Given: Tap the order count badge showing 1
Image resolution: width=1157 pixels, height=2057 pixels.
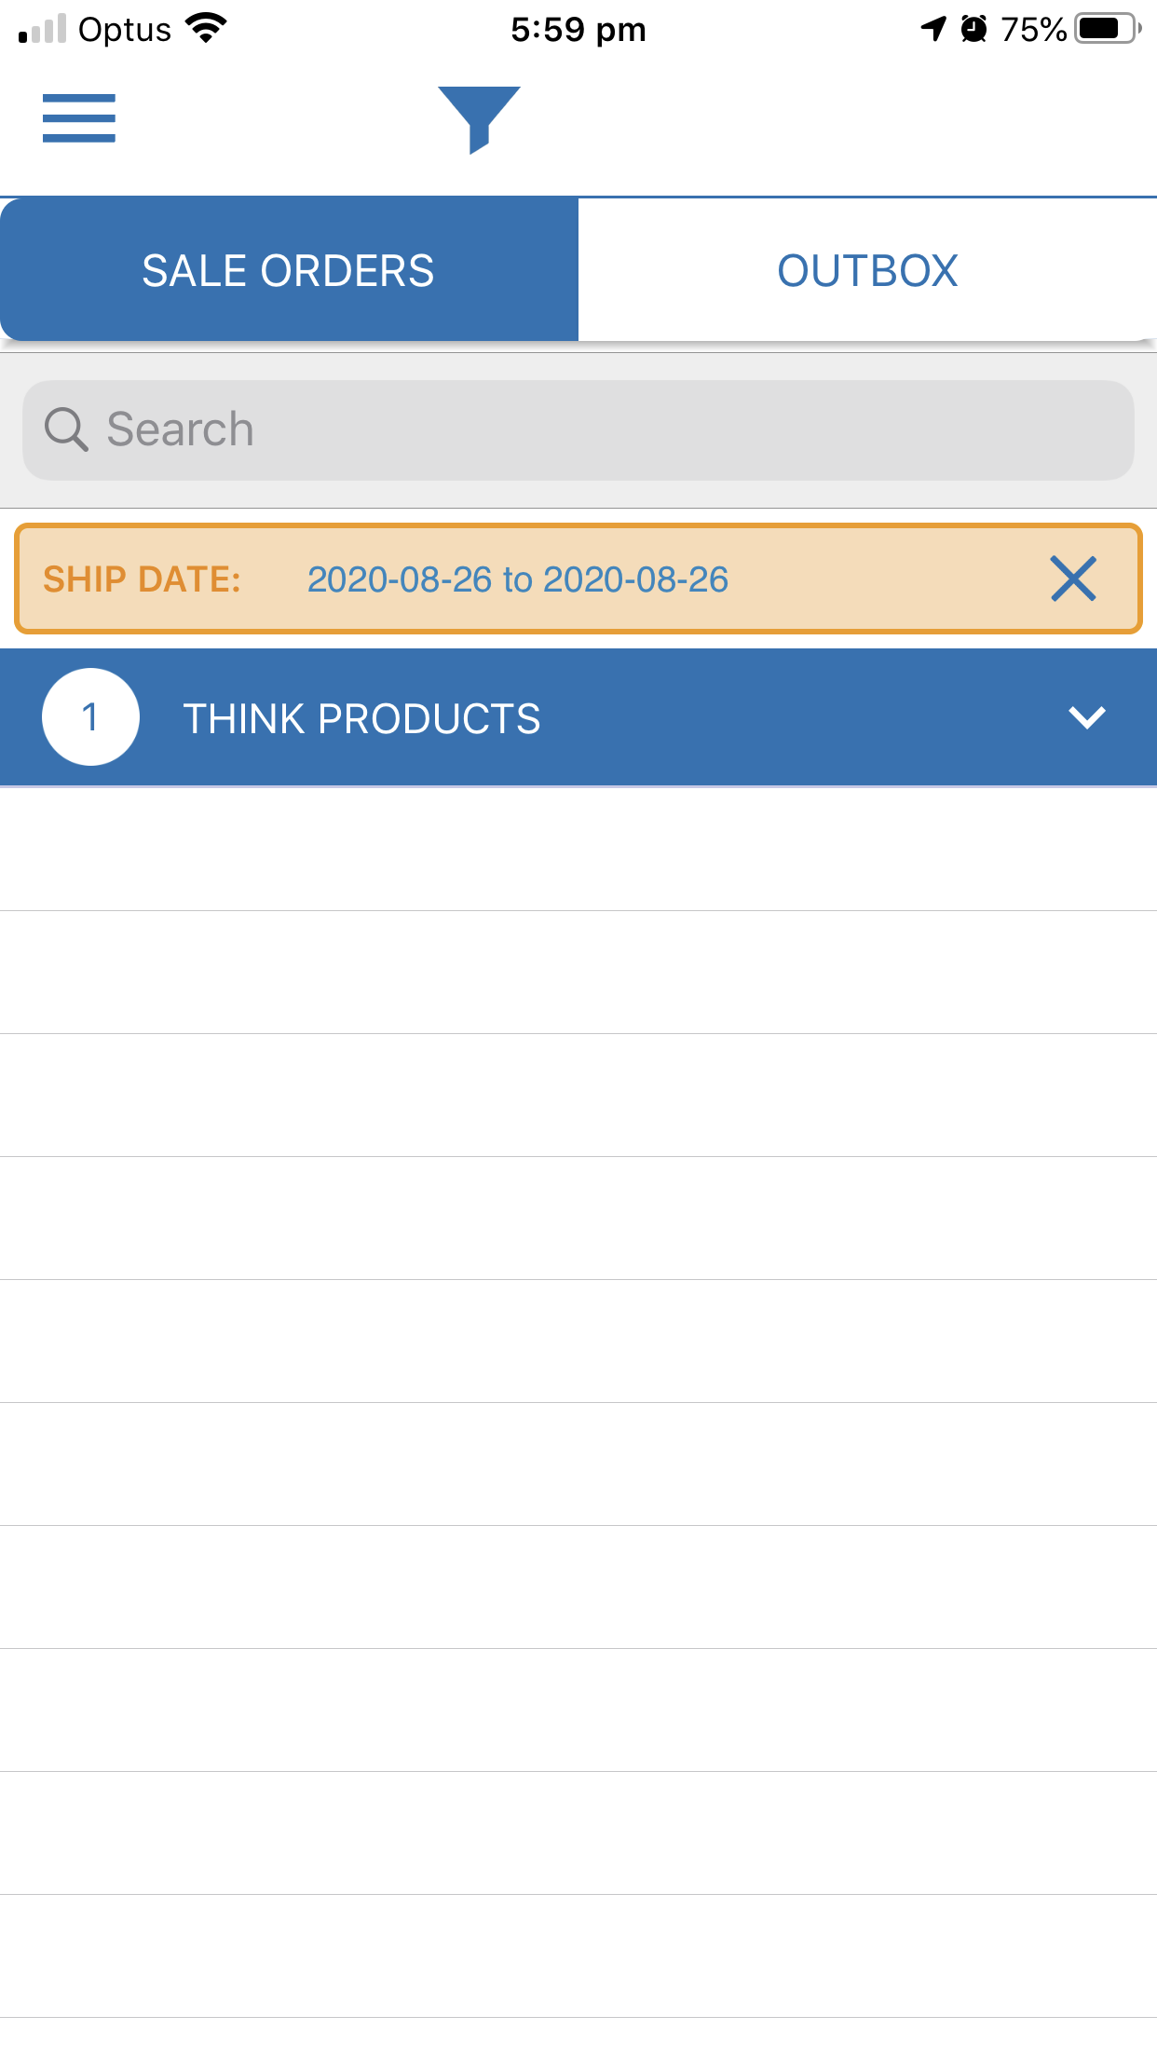Looking at the screenshot, I should [90, 717].
